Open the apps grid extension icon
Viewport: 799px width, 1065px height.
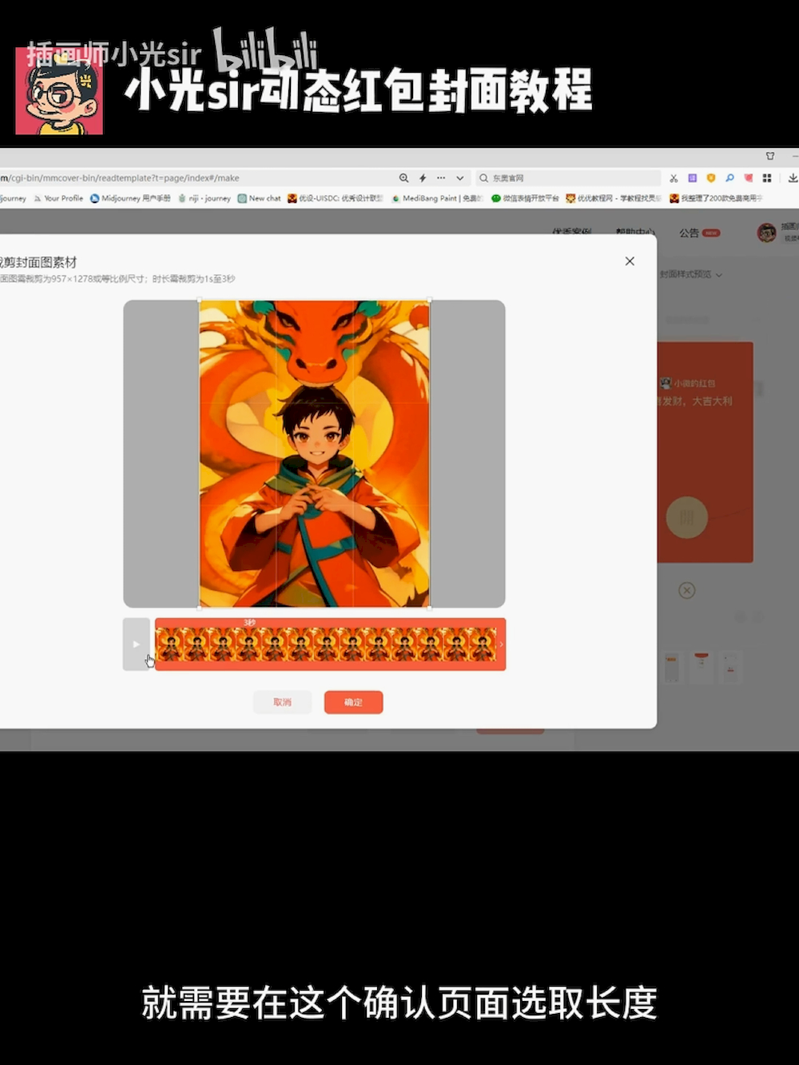(x=767, y=178)
